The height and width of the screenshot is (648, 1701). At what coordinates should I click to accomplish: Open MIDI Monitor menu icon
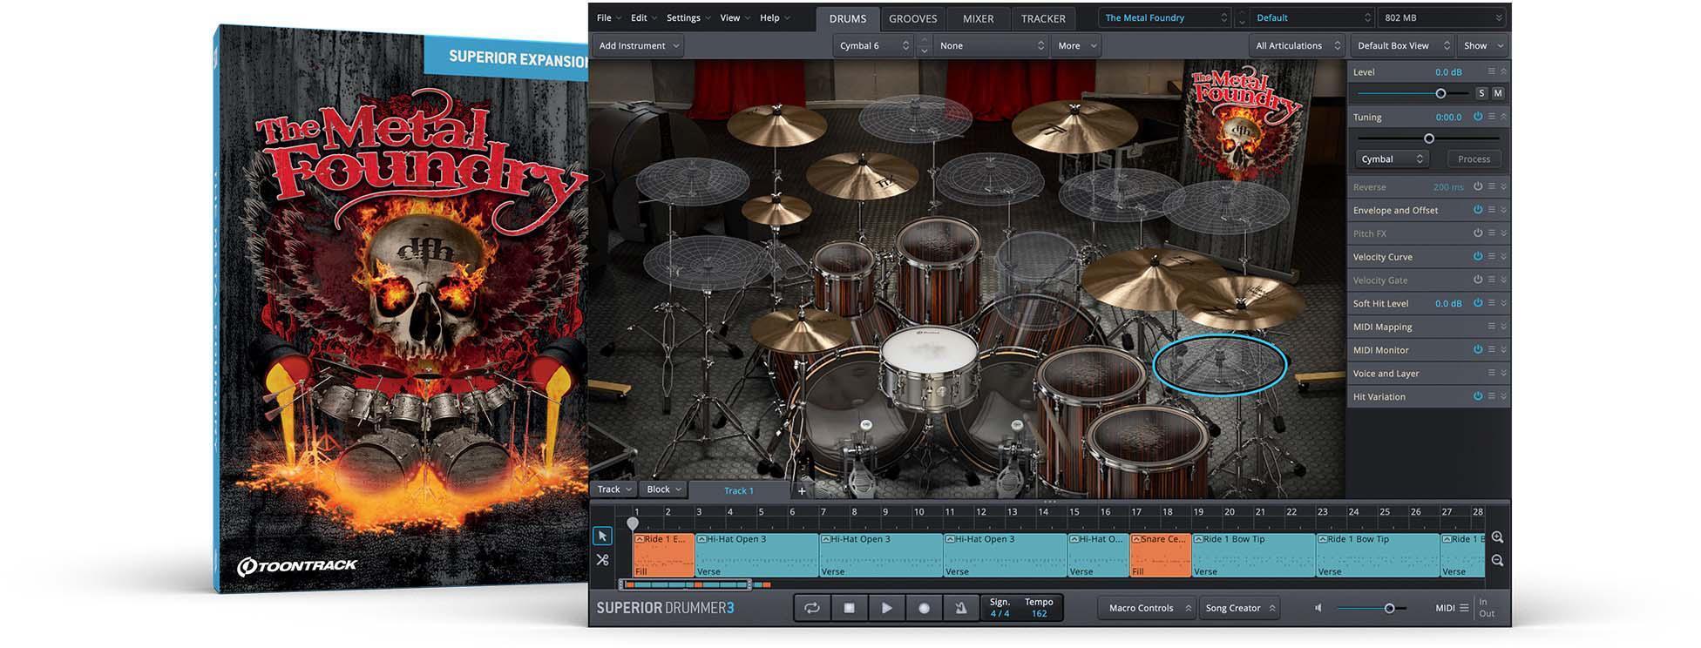pyautogui.click(x=1491, y=350)
